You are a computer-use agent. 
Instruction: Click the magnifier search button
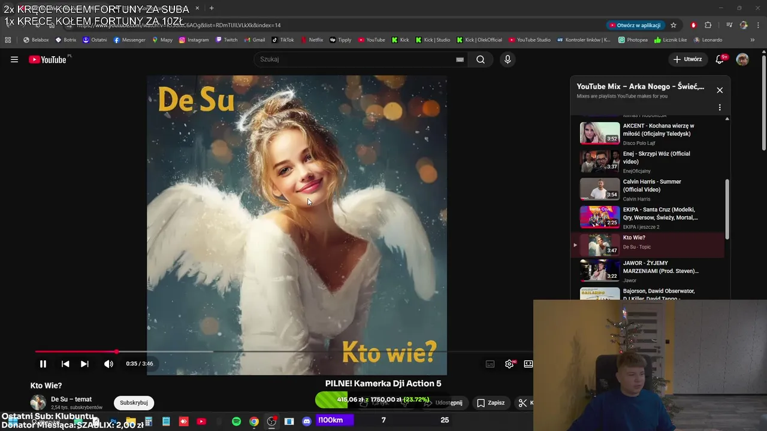click(481, 59)
